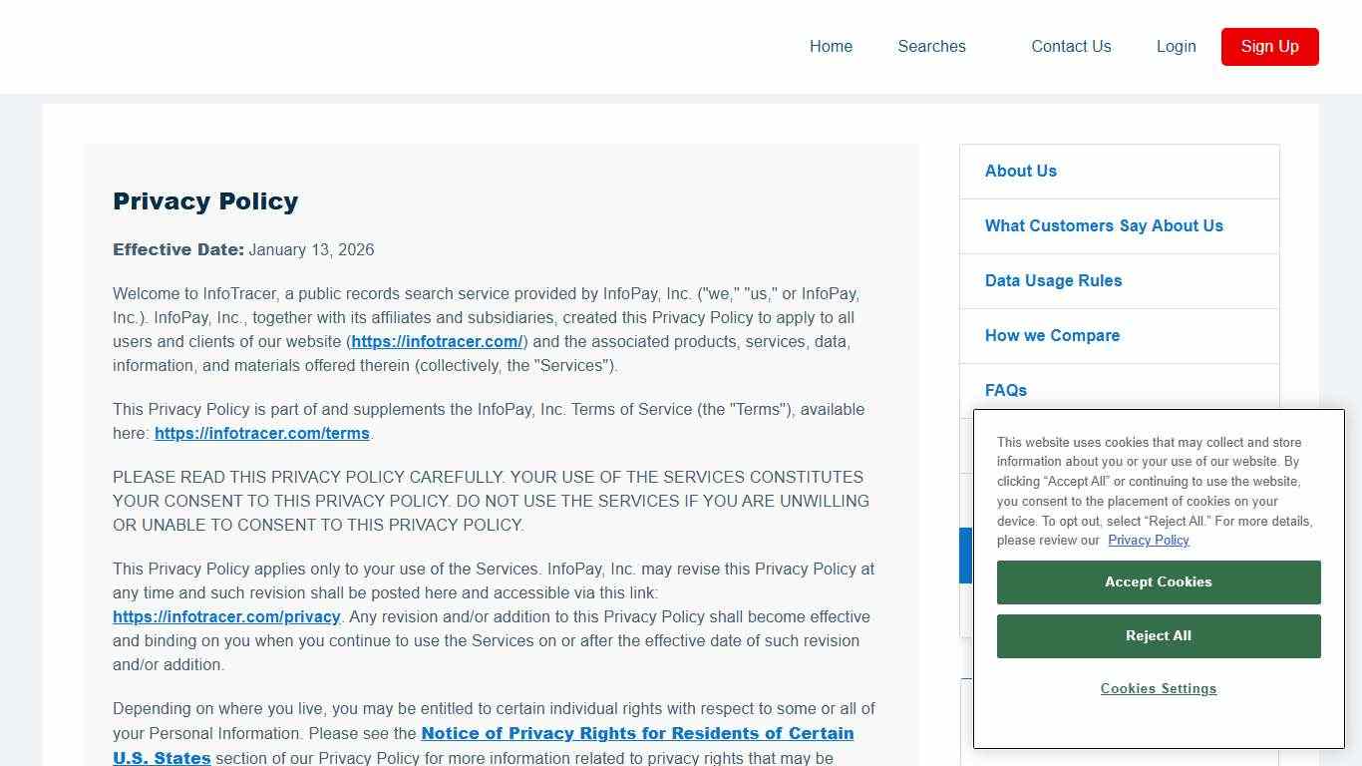Image resolution: width=1362 pixels, height=766 pixels.
Task: Open the https://infotracer.com/terms link
Action: (x=261, y=433)
